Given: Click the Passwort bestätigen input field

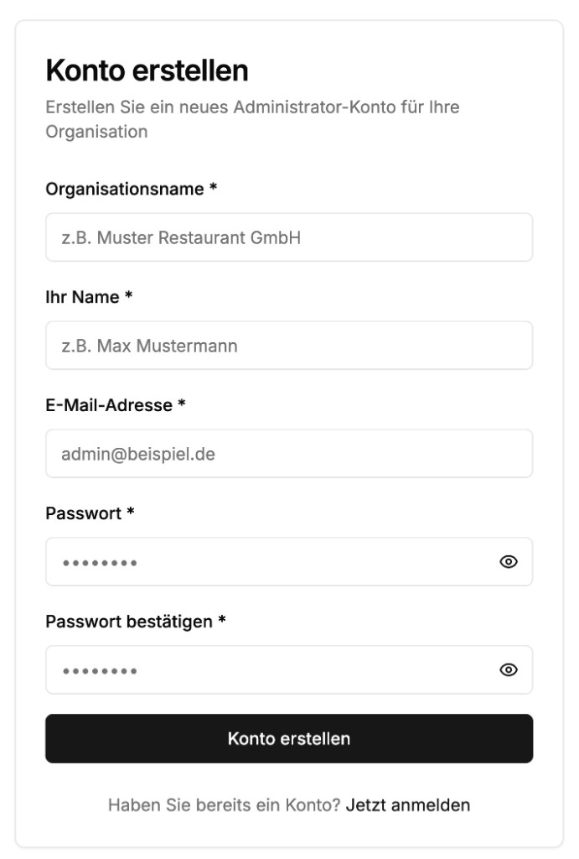Looking at the screenshot, I should (x=251, y=669).
